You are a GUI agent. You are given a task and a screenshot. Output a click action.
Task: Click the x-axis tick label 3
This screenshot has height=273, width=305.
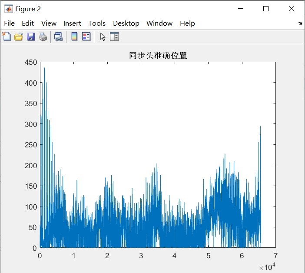141,256
